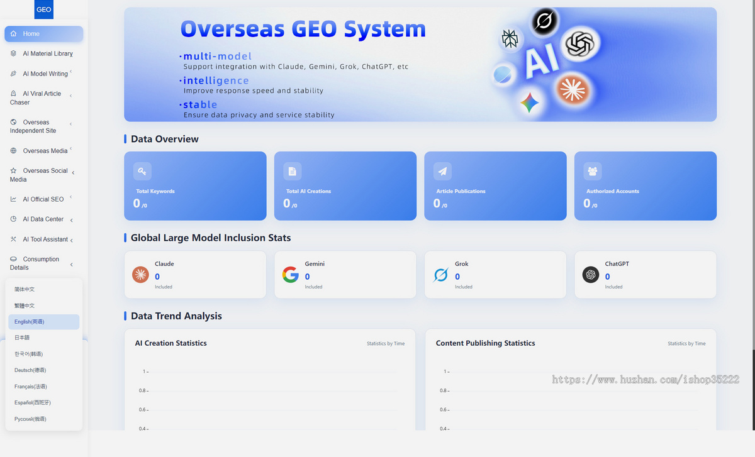
Task: Select Español(西班牙) language option
Action: (44, 402)
